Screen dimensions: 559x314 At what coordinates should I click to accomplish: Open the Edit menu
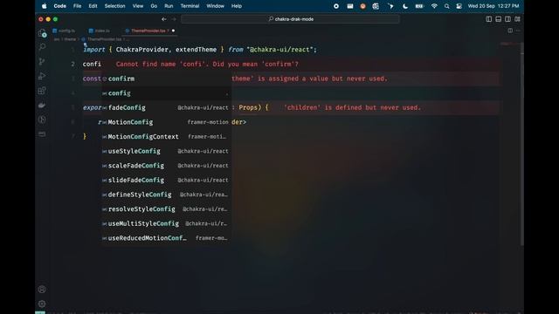(x=93, y=6)
